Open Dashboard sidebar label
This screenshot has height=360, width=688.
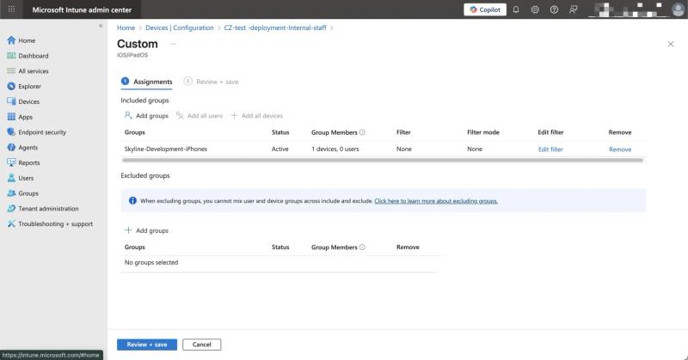34,56
